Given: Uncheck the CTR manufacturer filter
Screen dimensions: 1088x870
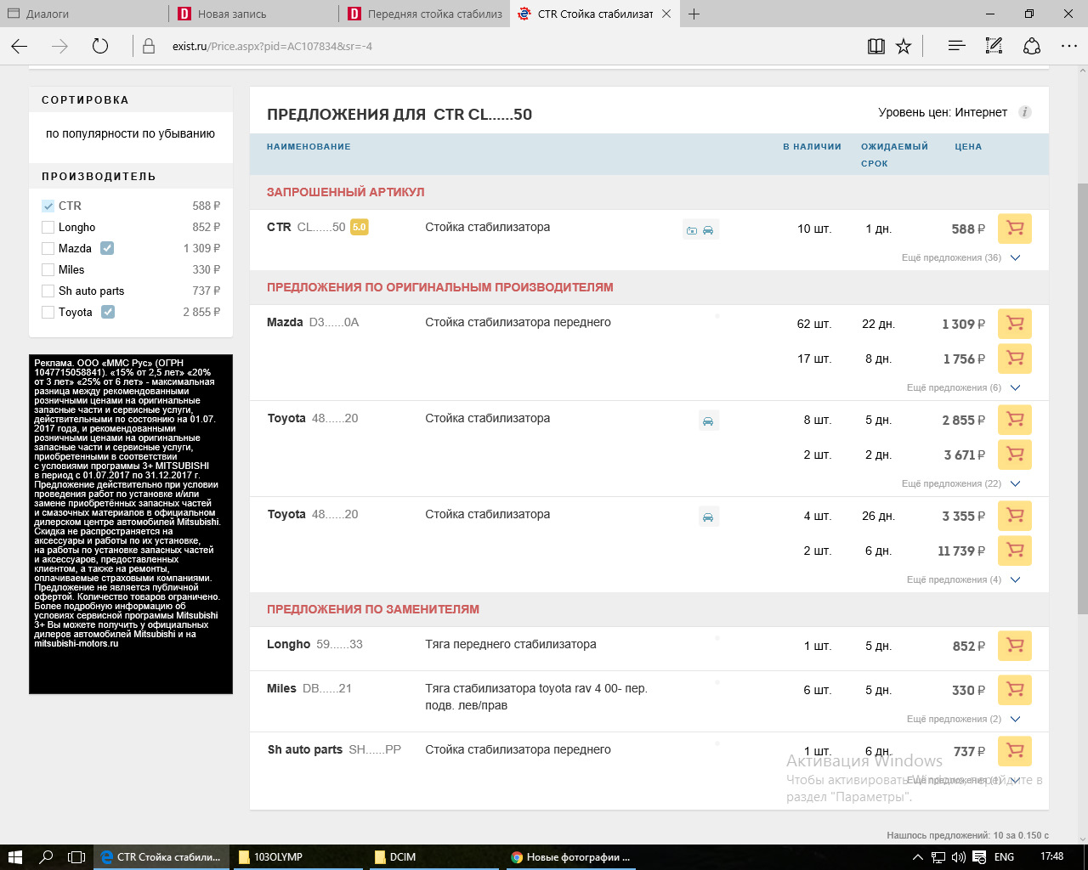Looking at the screenshot, I should pos(48,206).
